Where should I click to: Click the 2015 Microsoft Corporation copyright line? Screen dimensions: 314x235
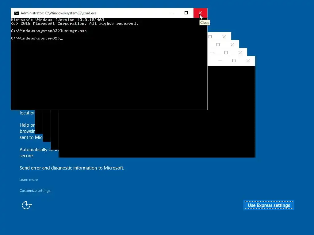[x=75, y=24]
